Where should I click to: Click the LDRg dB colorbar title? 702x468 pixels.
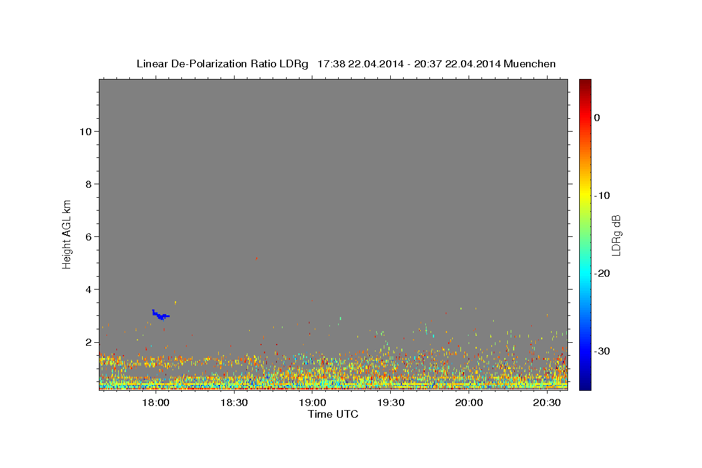pos(616,234)
